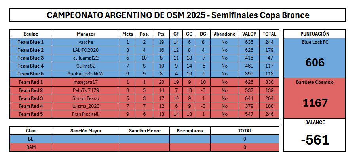Click ApoKaLipSisNeW manager cell
357x160 pixels.
(x=86, y=74)
